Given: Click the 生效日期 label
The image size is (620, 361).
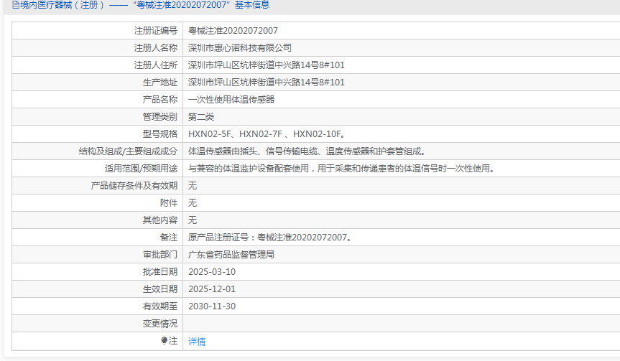Looking at the screenshot, I should pyautogui.click(x=160, y=289).
